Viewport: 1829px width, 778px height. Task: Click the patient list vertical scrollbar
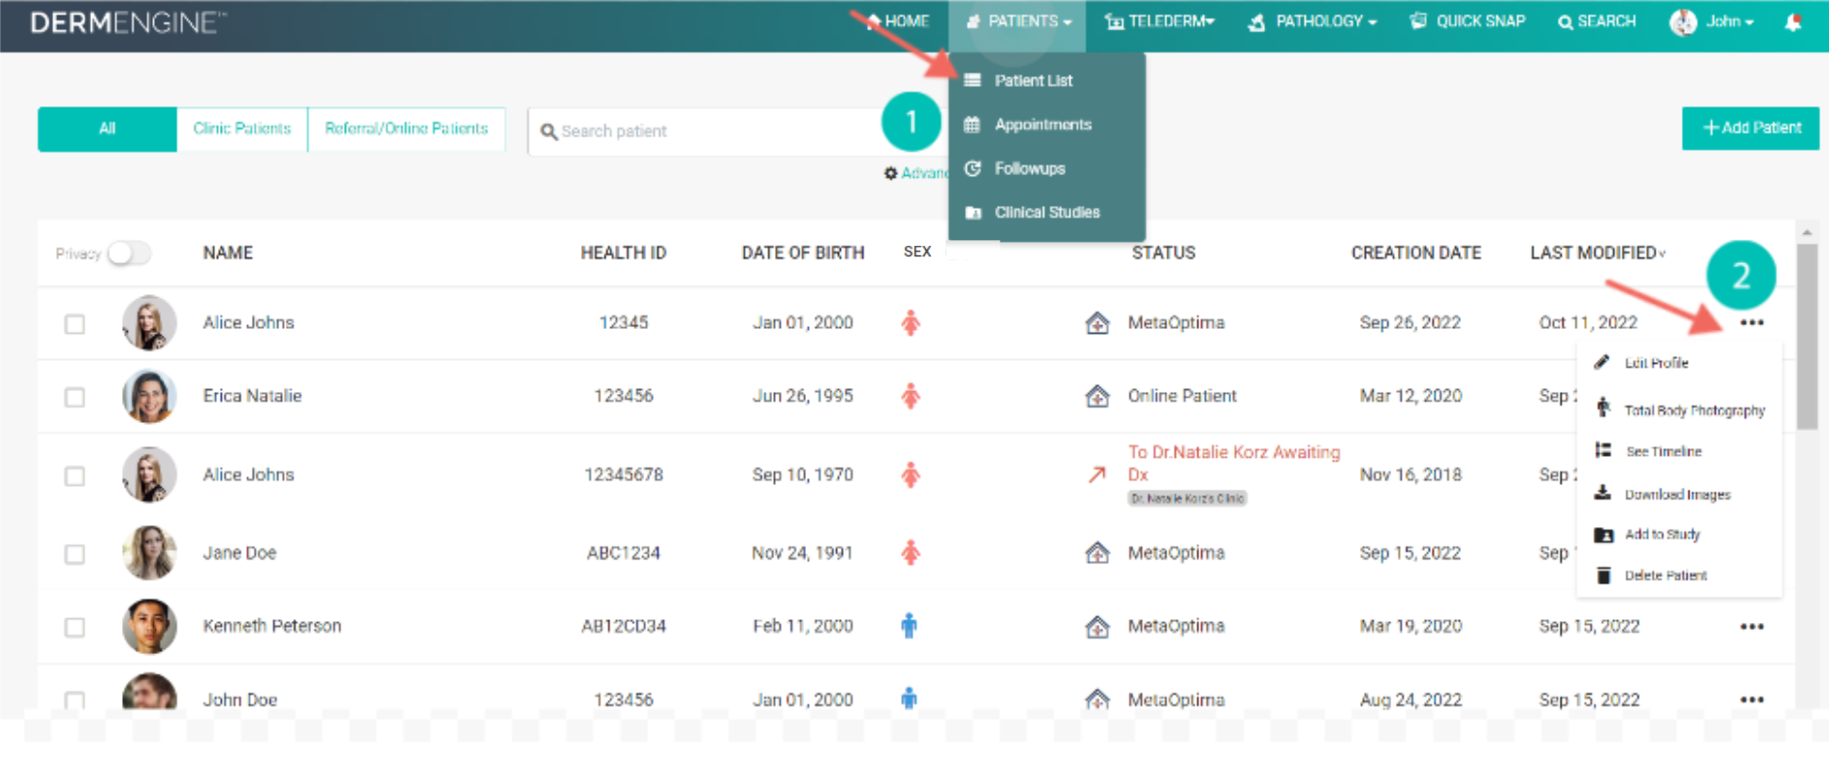(1807, 337)
